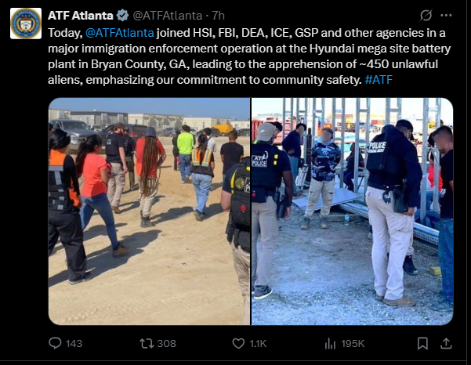Open the ATF Atlanta profile avatar
The image size is (471, 365).
pyautogui.click(x=26, y=23)
